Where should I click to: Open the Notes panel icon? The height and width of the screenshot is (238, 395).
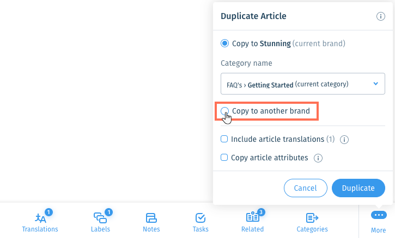pyautogui.click(x=151, y=218)
